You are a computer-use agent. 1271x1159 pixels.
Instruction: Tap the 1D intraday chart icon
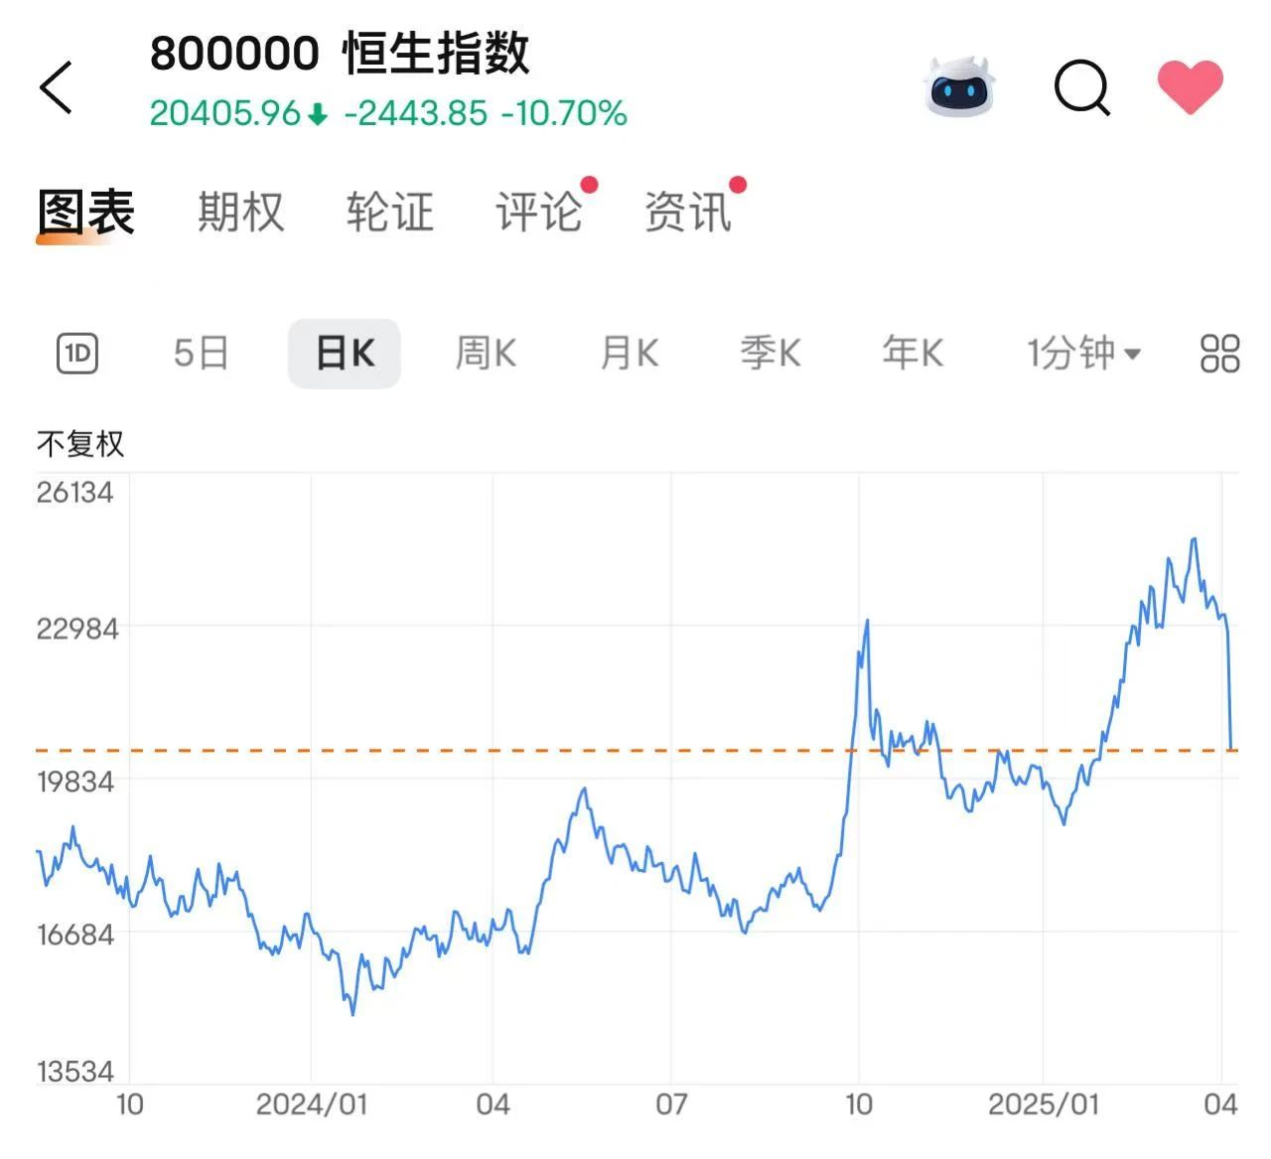pyautogui.click(x=77, y=354)
